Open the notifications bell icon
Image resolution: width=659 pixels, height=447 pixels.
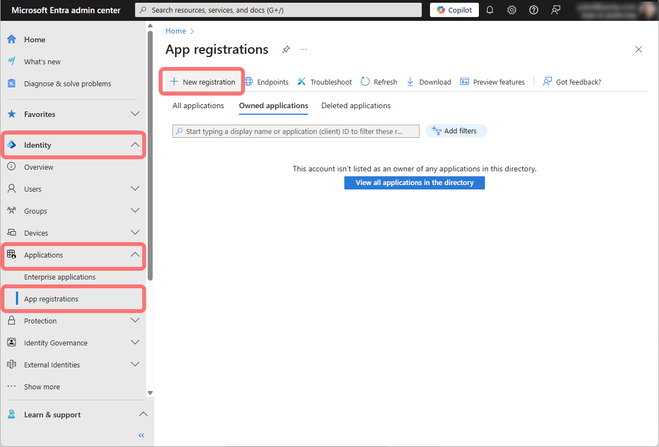tap(490, 10)
